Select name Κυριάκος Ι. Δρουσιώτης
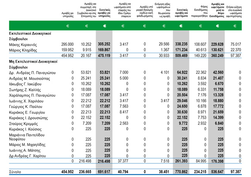 point(28,118)
